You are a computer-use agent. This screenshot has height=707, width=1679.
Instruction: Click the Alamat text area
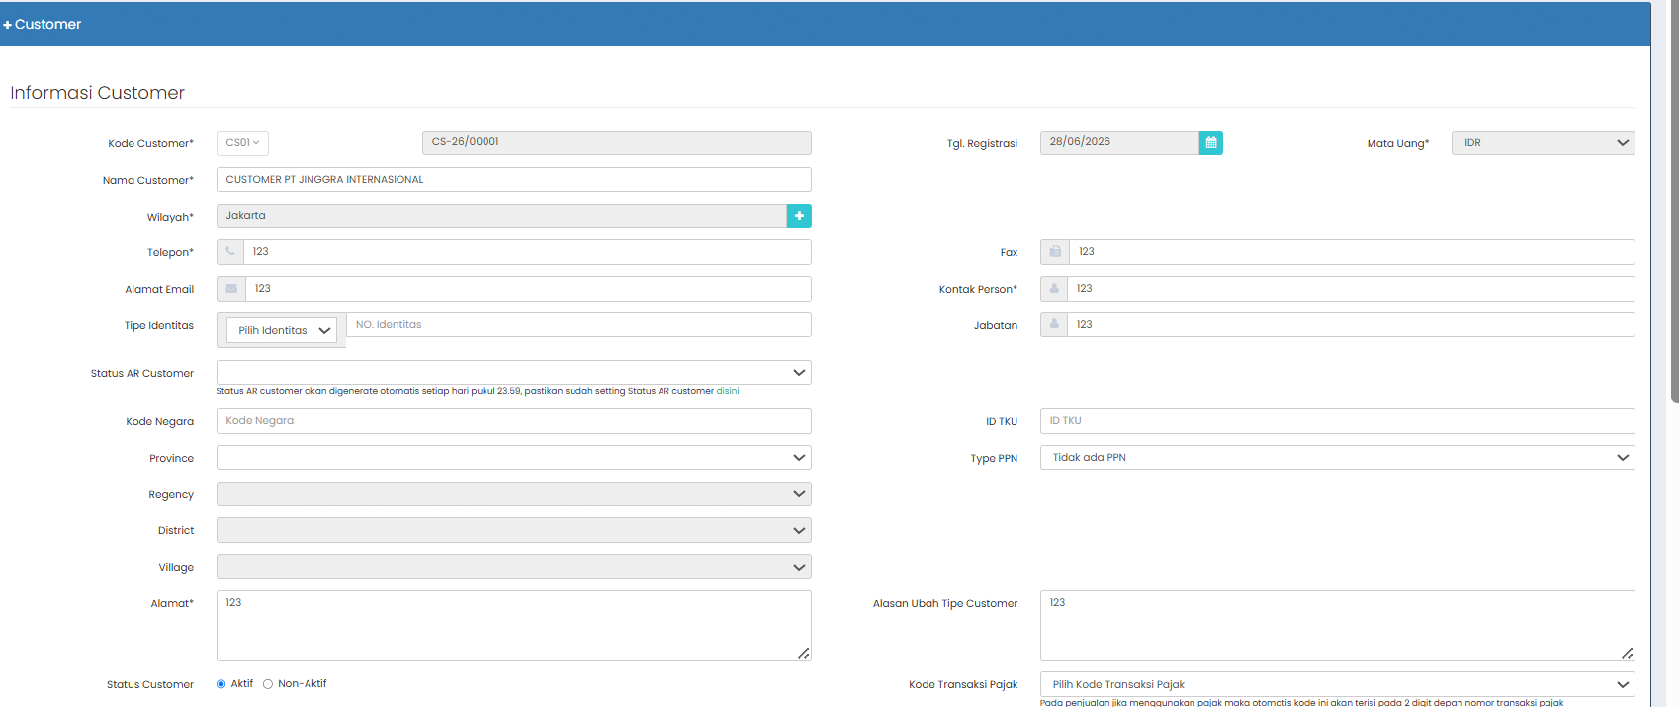pyautogui.click(x=514, y=625)
